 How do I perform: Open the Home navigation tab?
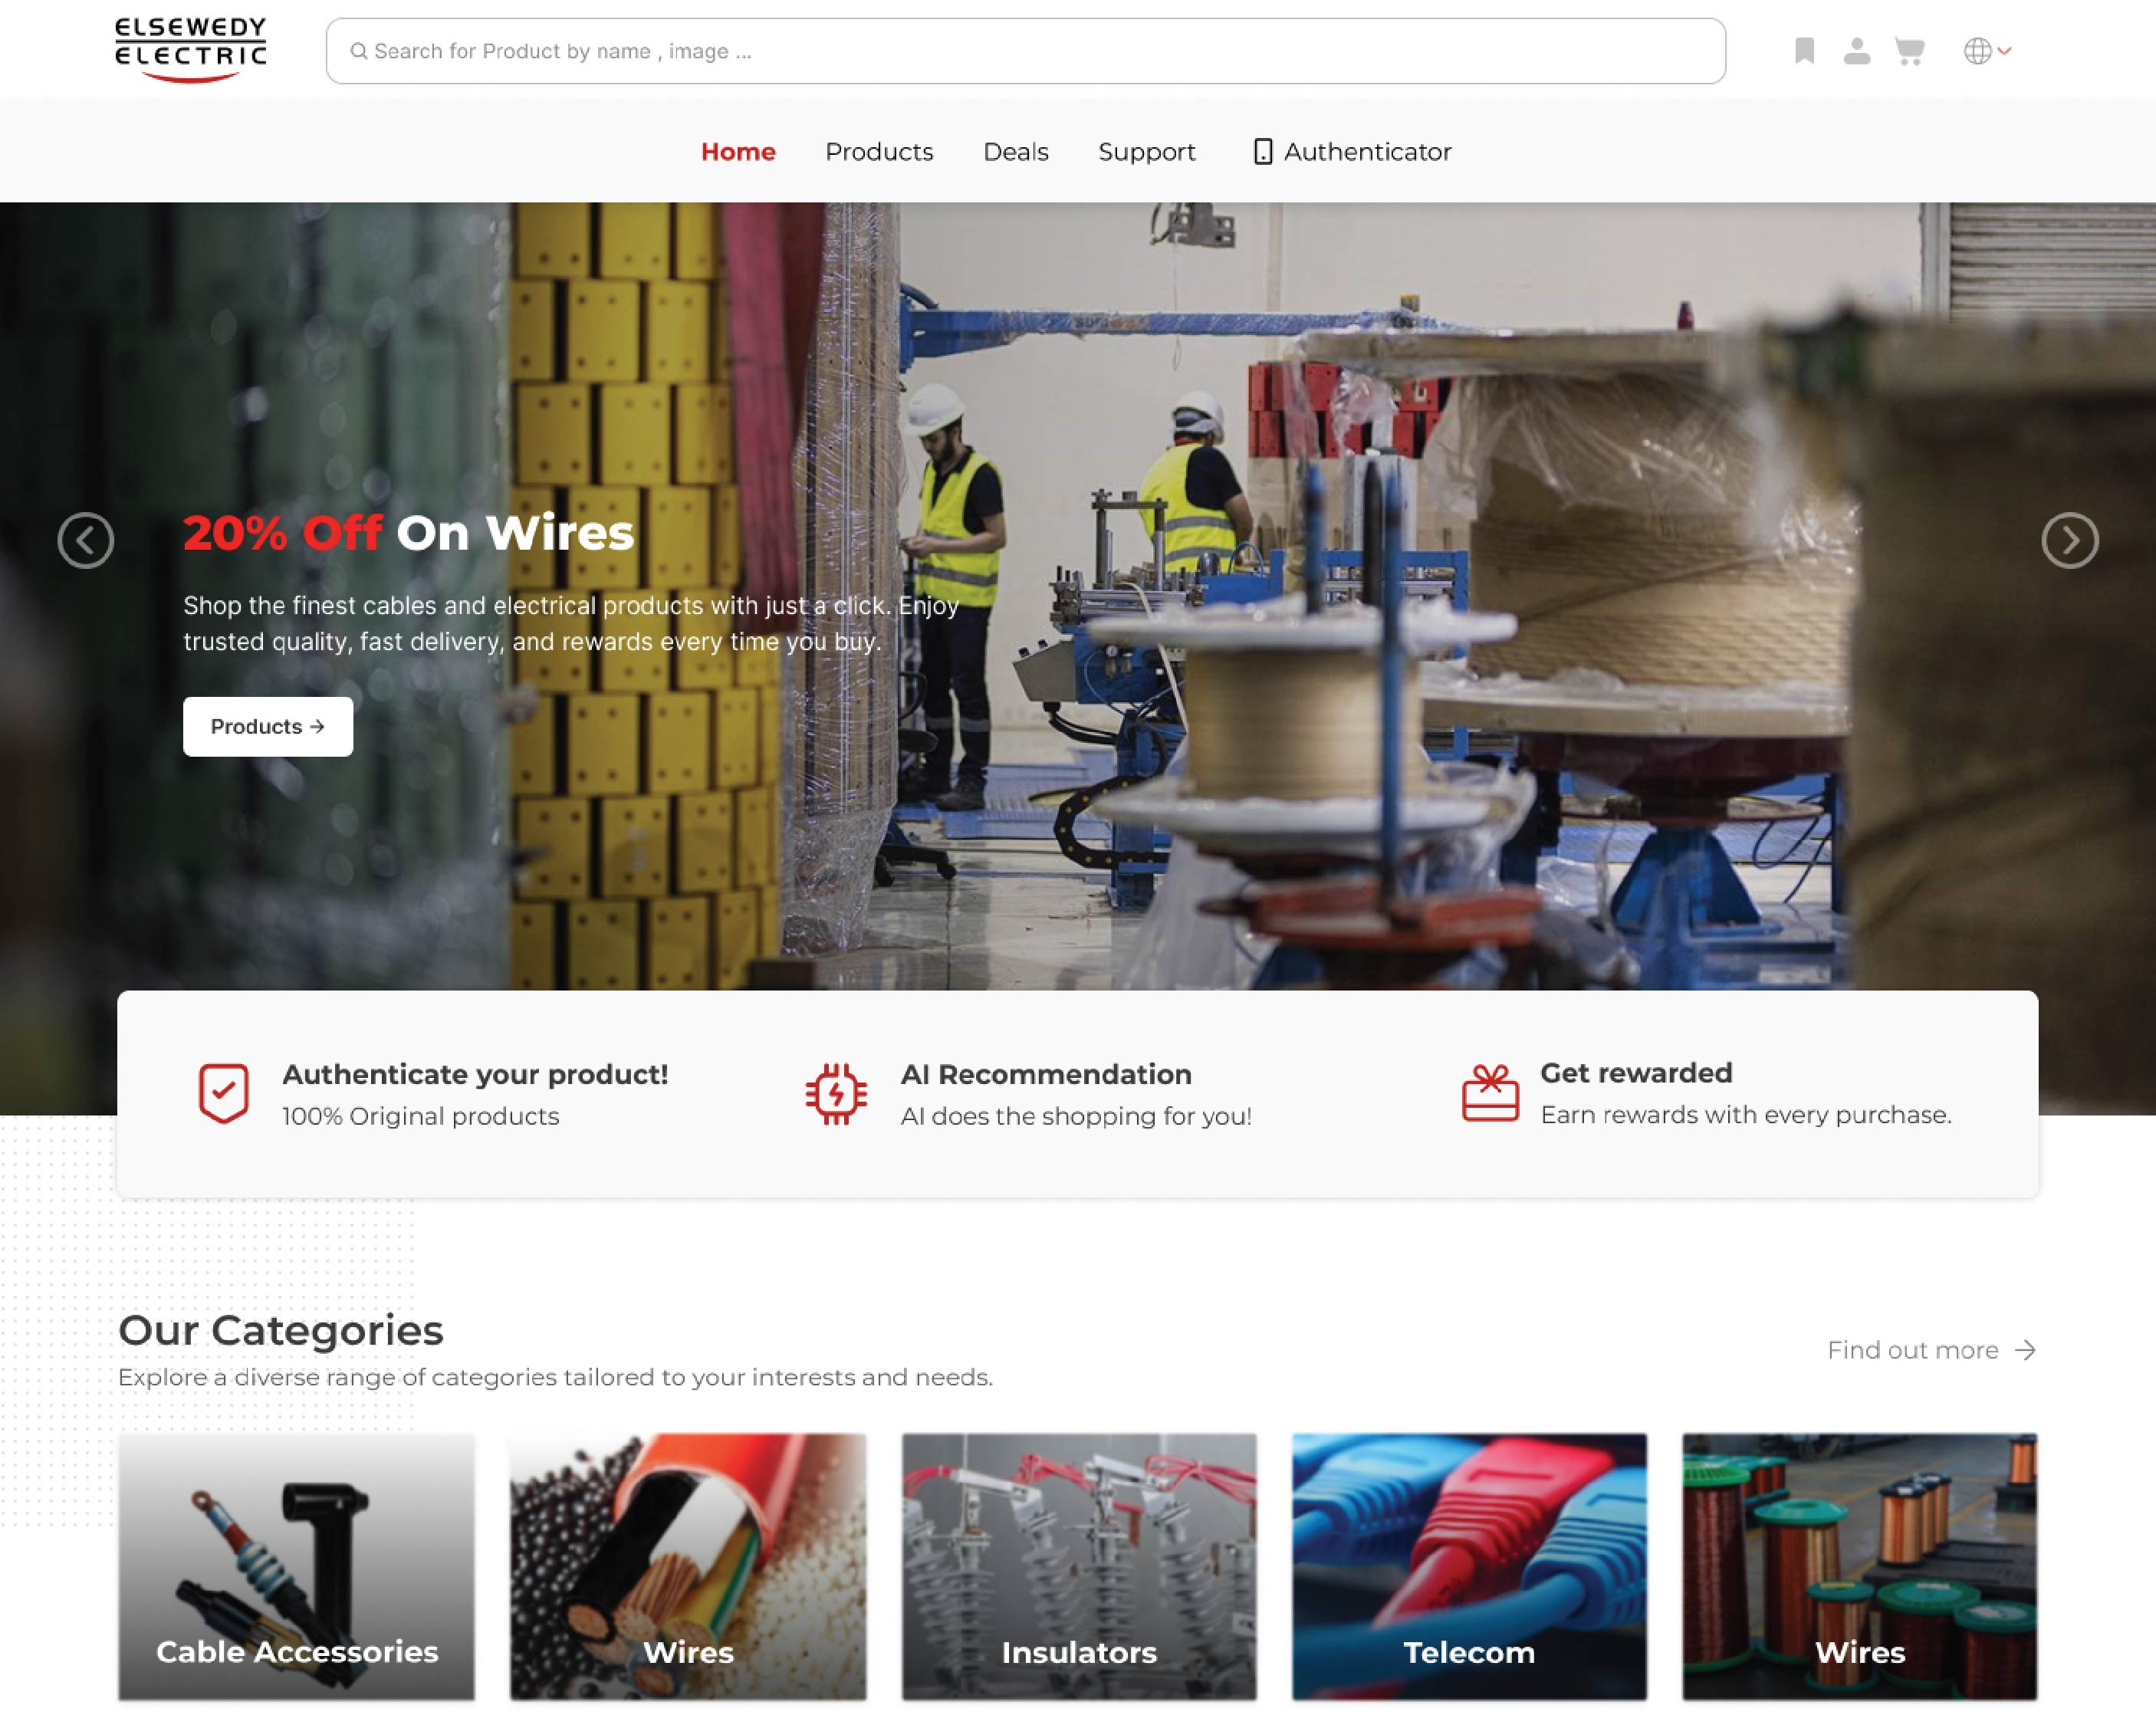coord(738,152)
